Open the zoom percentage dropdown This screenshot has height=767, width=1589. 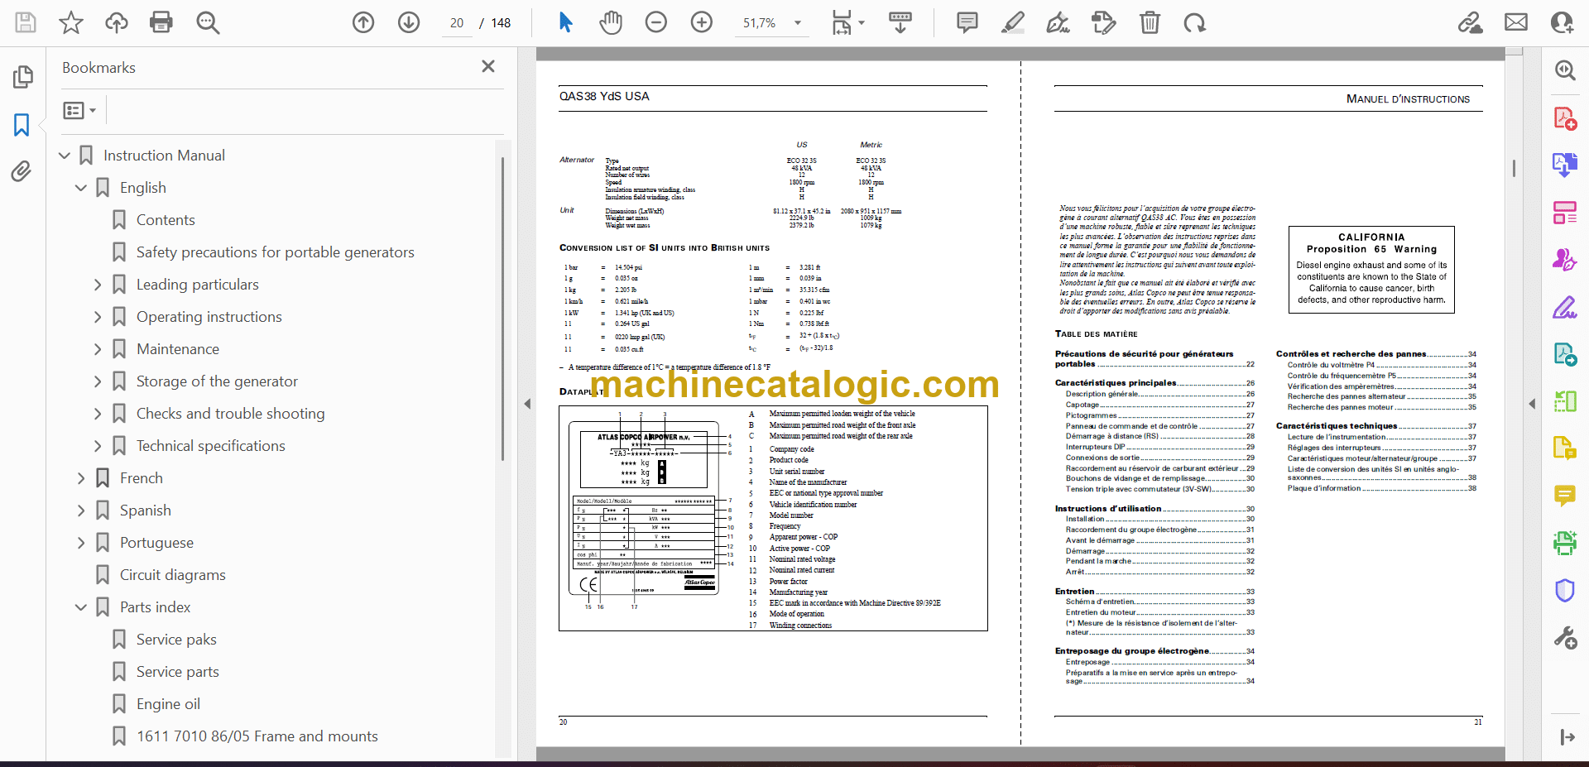798,23
